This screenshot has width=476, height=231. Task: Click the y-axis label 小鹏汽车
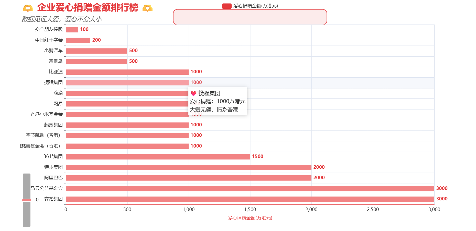pos(53,51)
